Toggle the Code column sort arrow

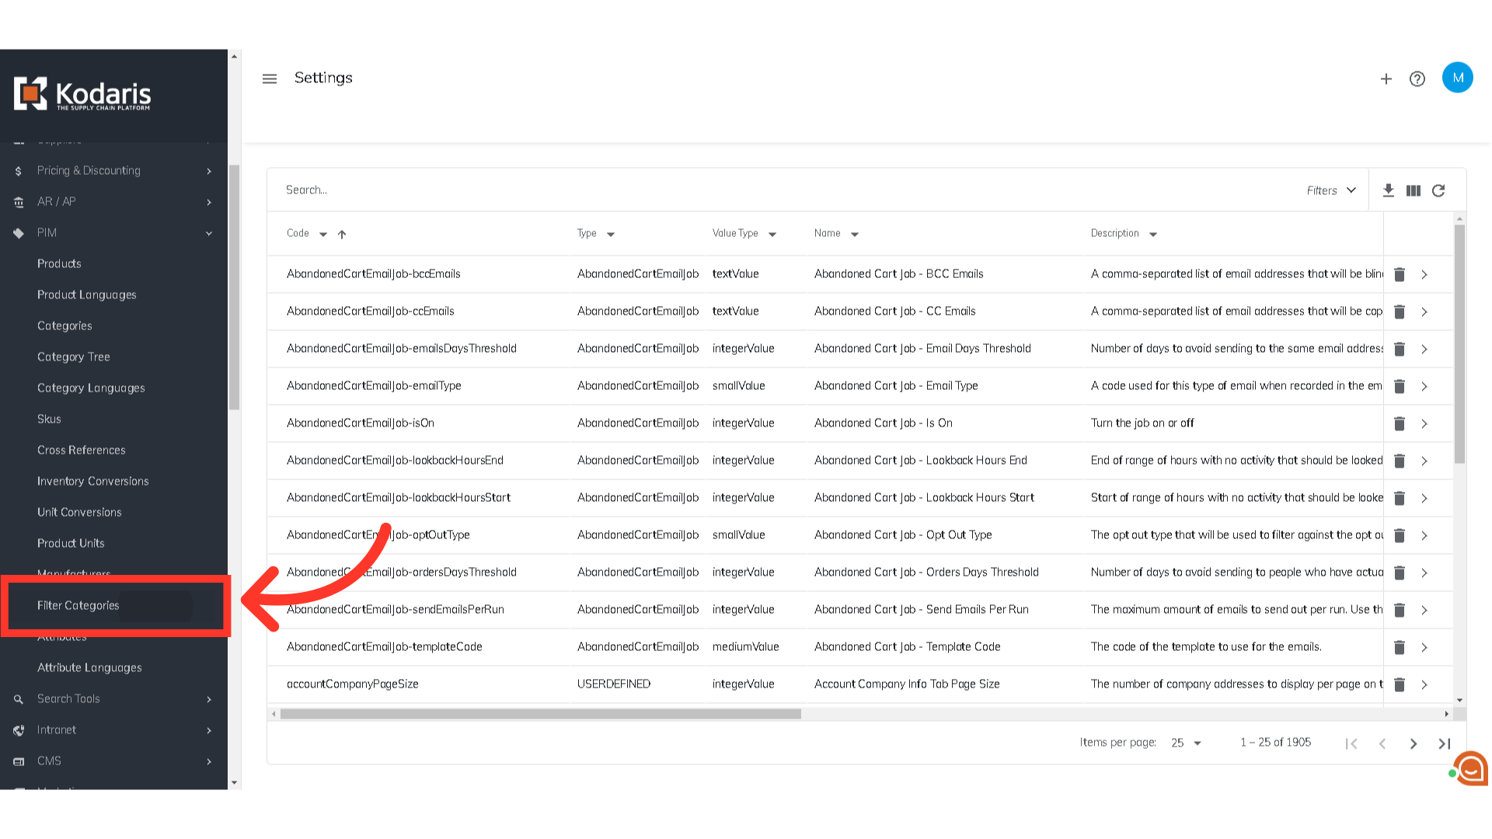[x=342, y=234]
